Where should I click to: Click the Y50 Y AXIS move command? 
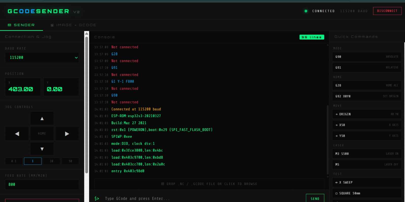point(367,136)
